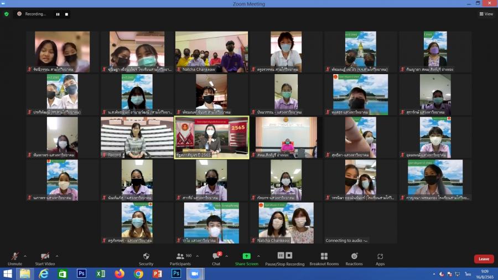Expand the arrow beside Share Screen
498x280 pixels.
point(261,256)
